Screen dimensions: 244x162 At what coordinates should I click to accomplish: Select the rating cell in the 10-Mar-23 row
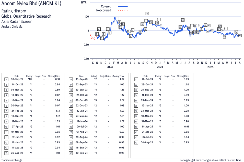[x=31, y=116]
